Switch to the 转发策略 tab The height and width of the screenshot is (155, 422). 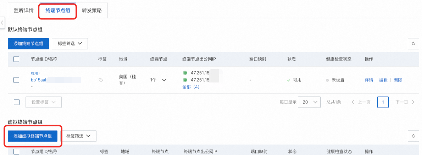91,11
